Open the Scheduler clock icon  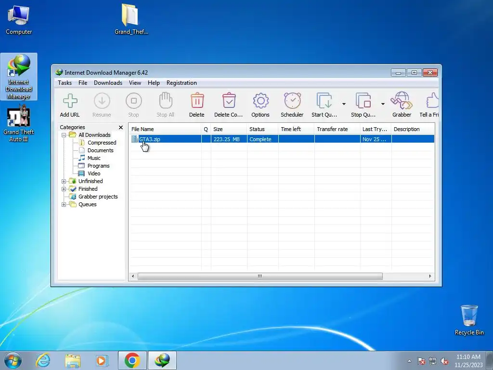coord(292,101)
